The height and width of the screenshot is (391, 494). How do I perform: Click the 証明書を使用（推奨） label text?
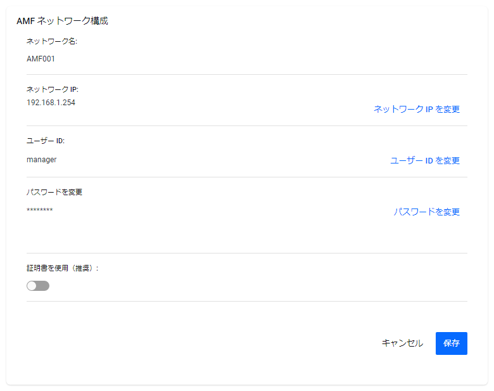pos(62,268)
